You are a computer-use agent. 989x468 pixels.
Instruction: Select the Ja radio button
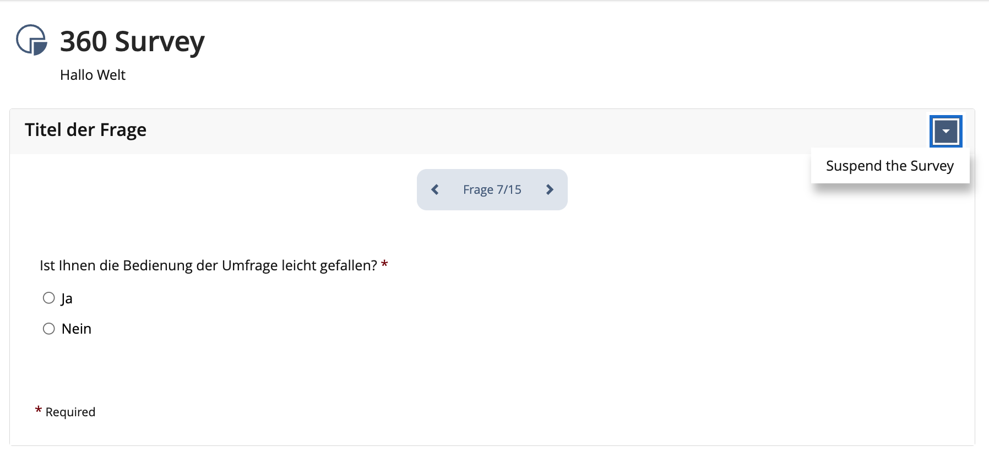(x=49, y=298)
